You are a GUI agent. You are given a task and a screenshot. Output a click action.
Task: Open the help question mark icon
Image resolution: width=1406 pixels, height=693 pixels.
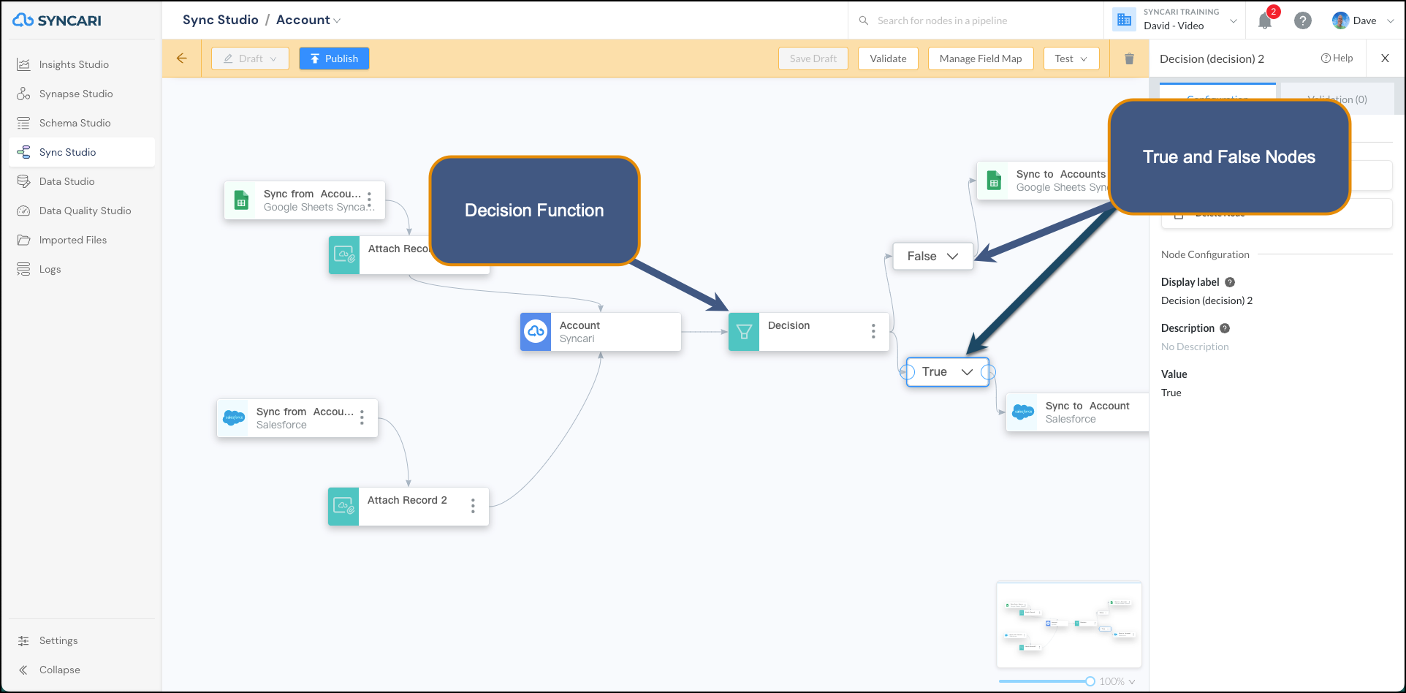1302,20
